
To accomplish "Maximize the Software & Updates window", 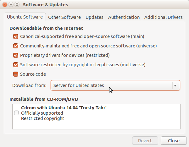I will [x=17, y=5].
